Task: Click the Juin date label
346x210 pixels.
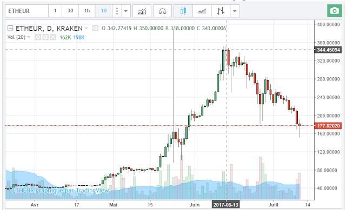Action: (195, 205)
